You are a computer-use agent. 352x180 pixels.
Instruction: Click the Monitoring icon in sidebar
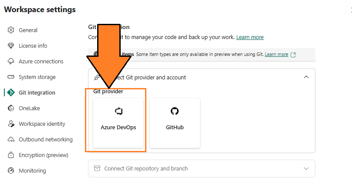click(11, 171)
